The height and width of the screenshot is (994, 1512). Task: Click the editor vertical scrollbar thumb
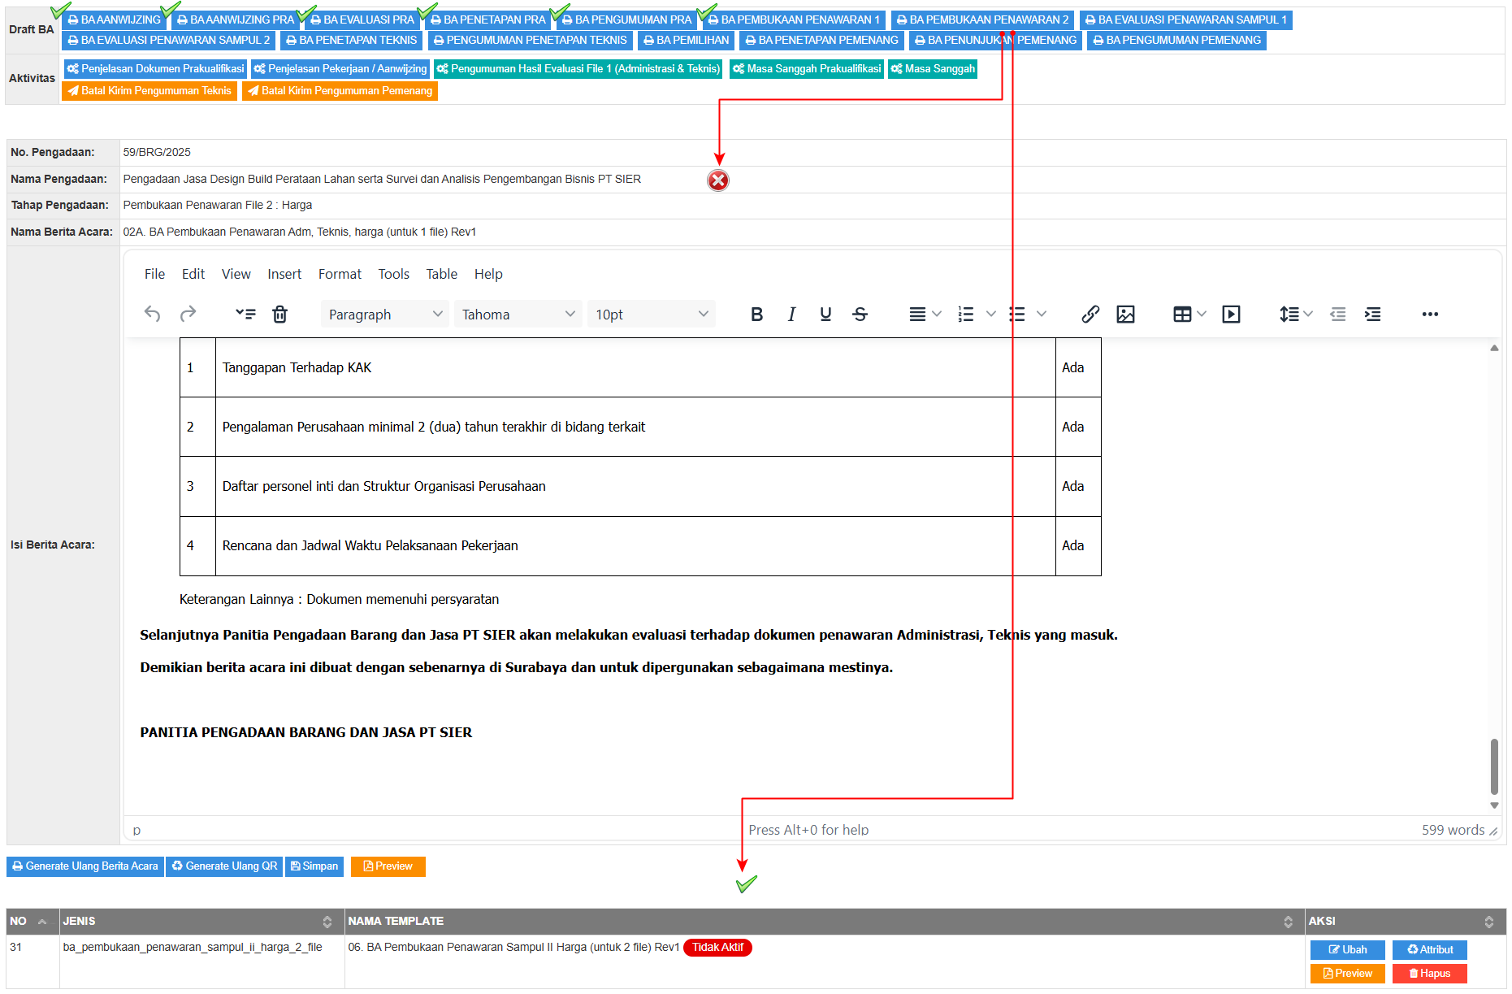pyautogui.click(x=1494, y=766)
